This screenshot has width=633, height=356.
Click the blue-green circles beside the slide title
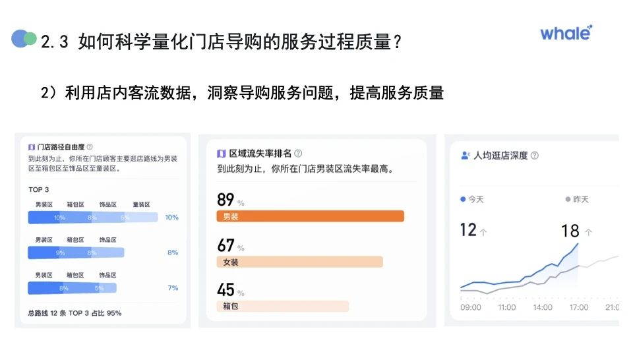[x=24, y=39]
